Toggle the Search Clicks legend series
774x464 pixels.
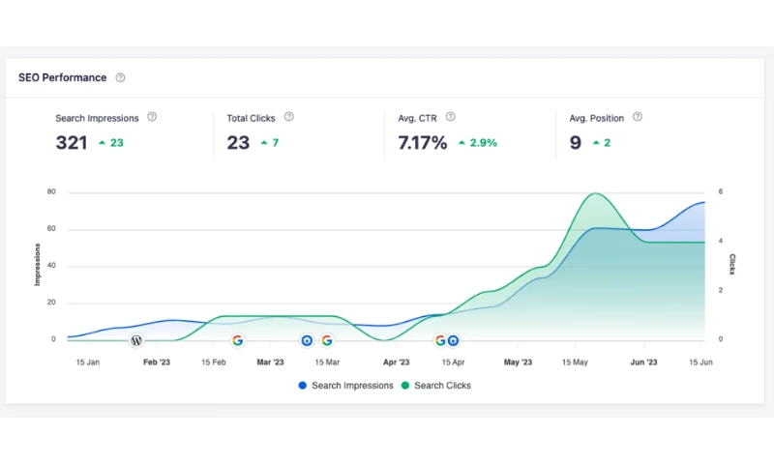442,385
